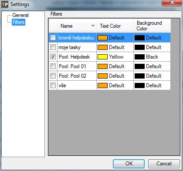Click Default background label for Pool: Pool 02

[x=154, y=76]
